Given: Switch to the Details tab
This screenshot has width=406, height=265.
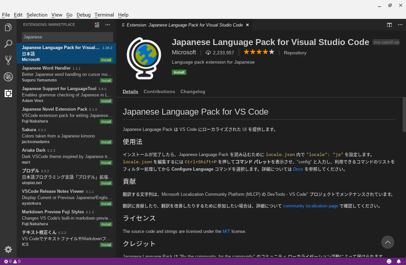Looking at the screenshot, I should [x=130, y=91].
